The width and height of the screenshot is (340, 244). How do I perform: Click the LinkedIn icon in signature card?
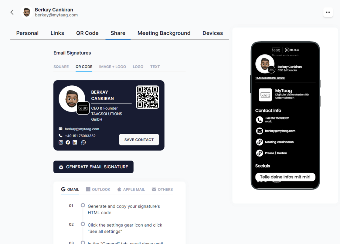pyautogui.click(x=75, y=143)
